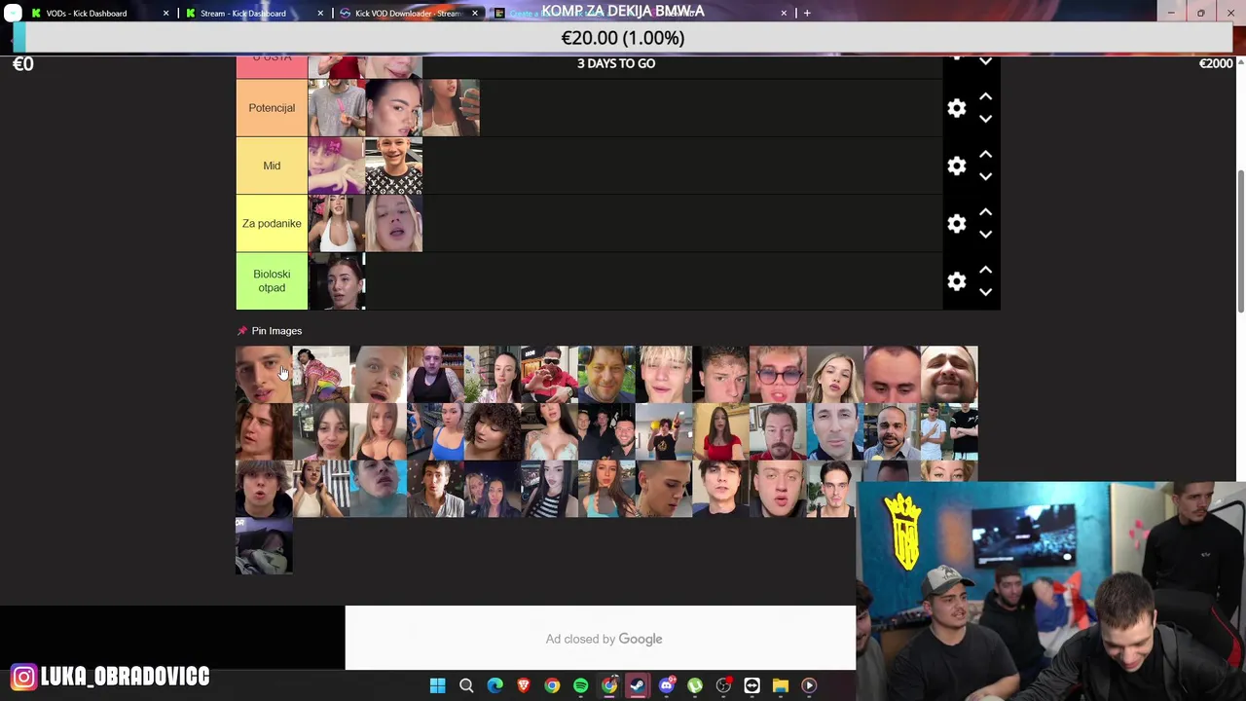Click the Za podanike tier label
The height and width of the screenshot is (701, 1246).
pos(272,224)
